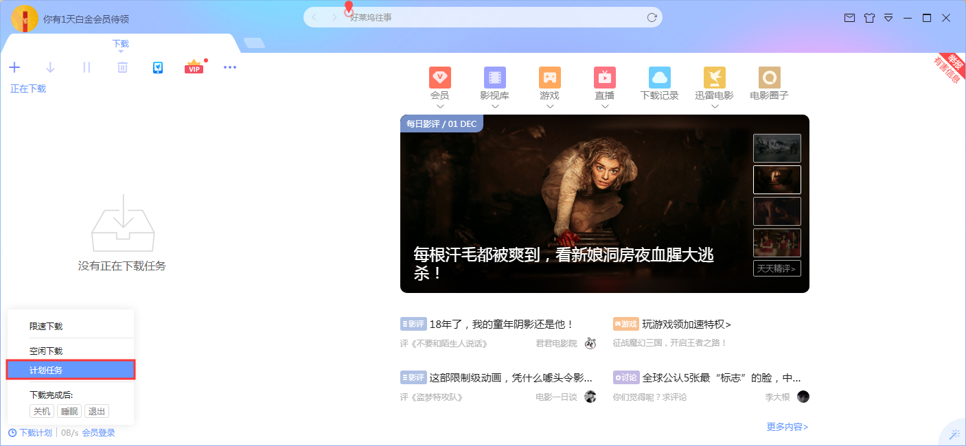Viewport: 966px width, 446px height.
Task: Click the new download task plus icon
Action: [x=14, y=67]
